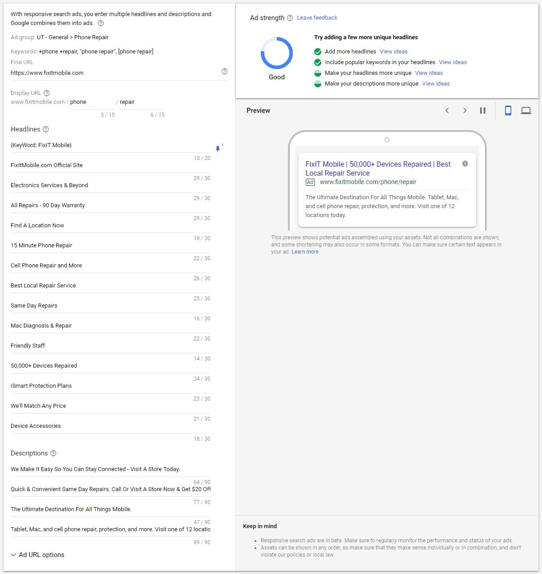Edit the 'Find A Location Now' headline
Viewport: 542px width, 574px height.
pyautogui.click(x=111, y=225)
